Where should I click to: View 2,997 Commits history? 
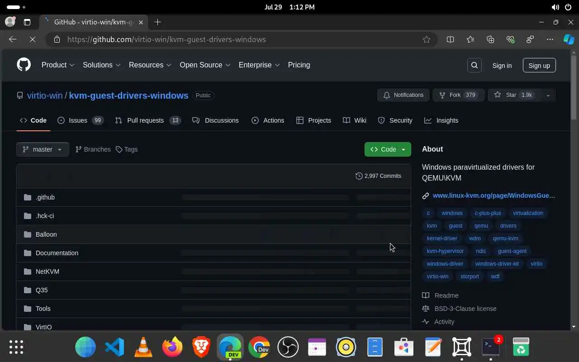point(379,176)
